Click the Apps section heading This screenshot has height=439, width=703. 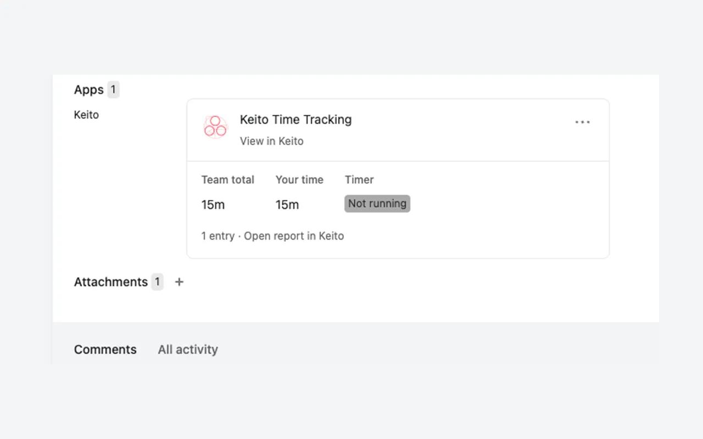(89, 89)
